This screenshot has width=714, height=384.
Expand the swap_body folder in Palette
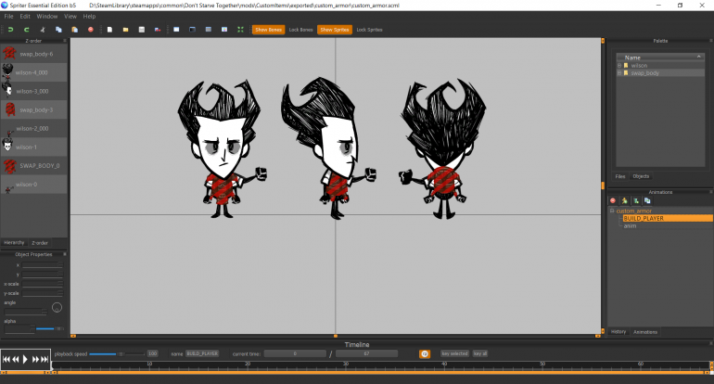click(618, 72)
